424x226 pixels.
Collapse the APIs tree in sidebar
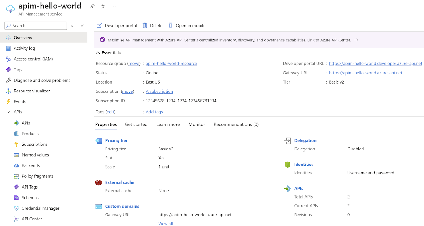point(8,112)
